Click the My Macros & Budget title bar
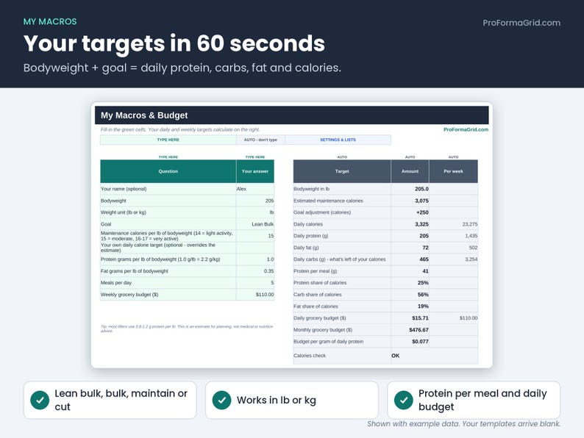 291,115
